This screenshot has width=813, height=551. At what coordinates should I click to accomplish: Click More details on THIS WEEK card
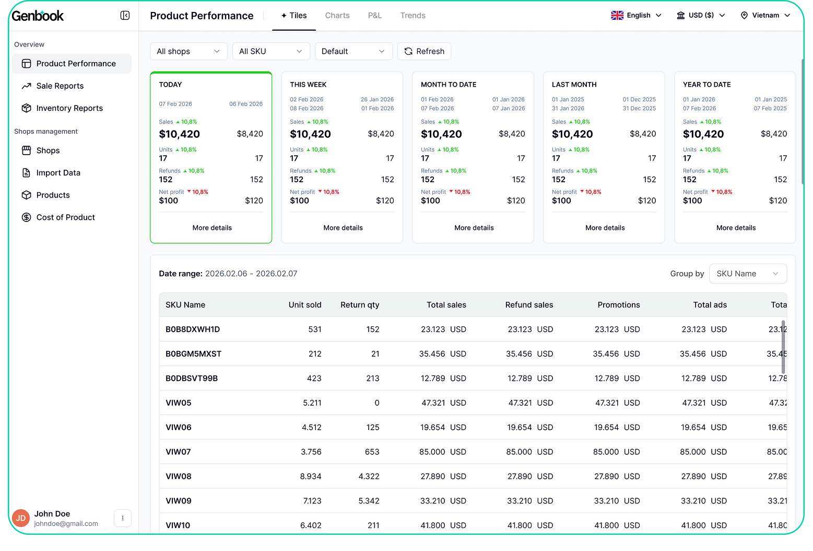[343, 228]
